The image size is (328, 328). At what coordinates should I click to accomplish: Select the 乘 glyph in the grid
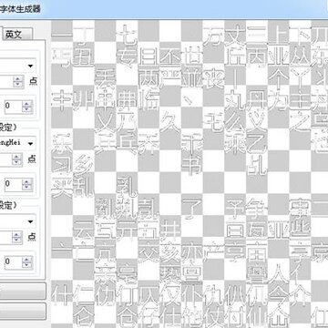[235, 143]
